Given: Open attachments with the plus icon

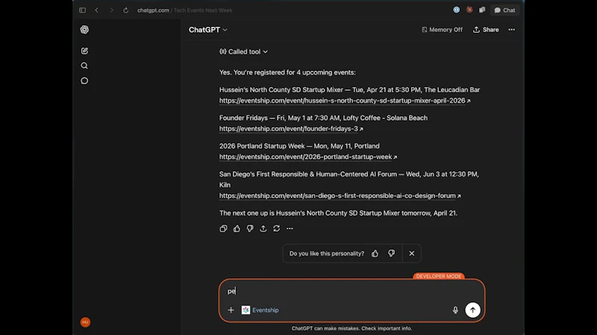Looking at the screenshot, I should pos(231,310).
